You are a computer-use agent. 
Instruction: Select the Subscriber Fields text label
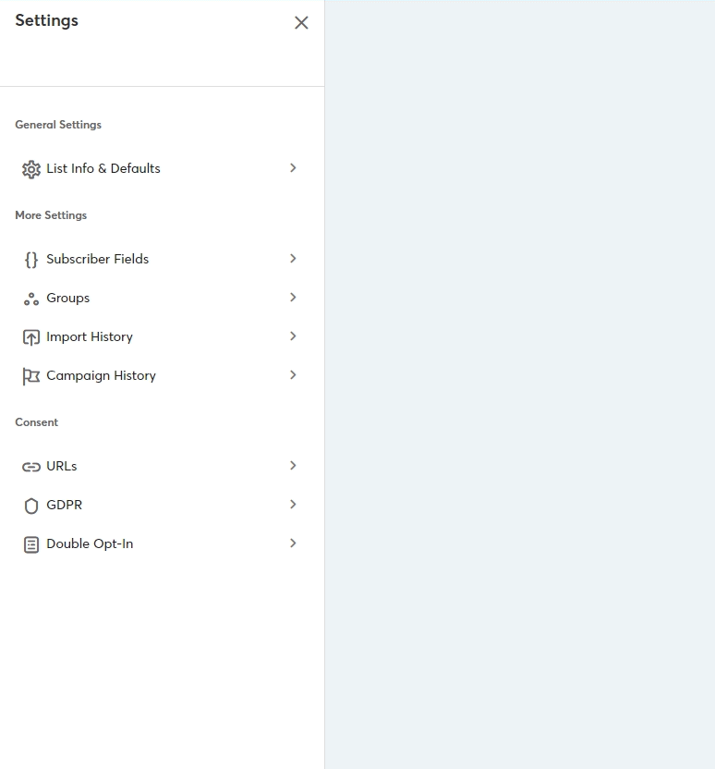pos(98,260)
